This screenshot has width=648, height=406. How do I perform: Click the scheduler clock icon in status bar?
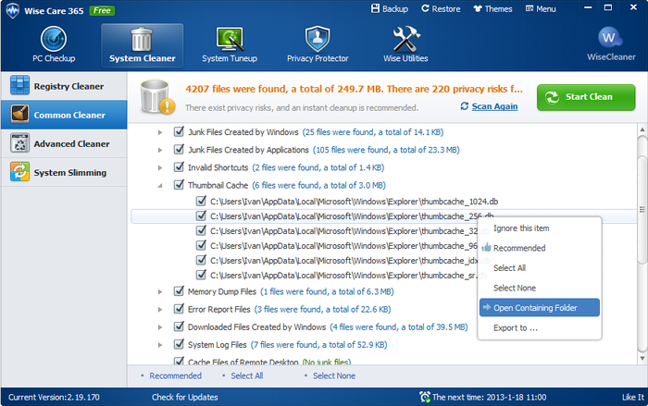pyautogui.click(x=424, y=397)
